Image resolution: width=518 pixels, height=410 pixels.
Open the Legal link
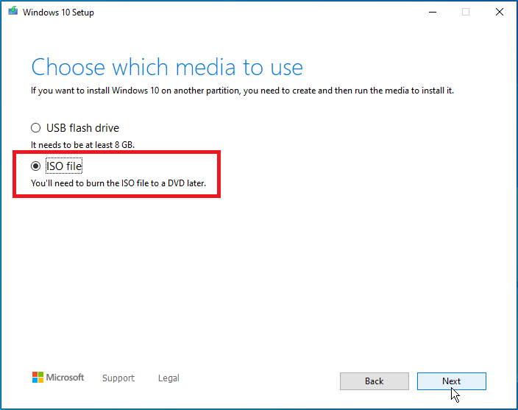(168, 378)
